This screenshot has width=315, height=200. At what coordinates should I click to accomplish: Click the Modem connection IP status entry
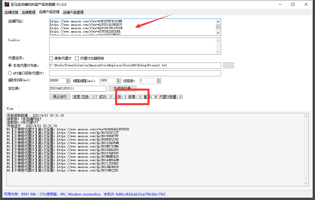click(117, 194)
